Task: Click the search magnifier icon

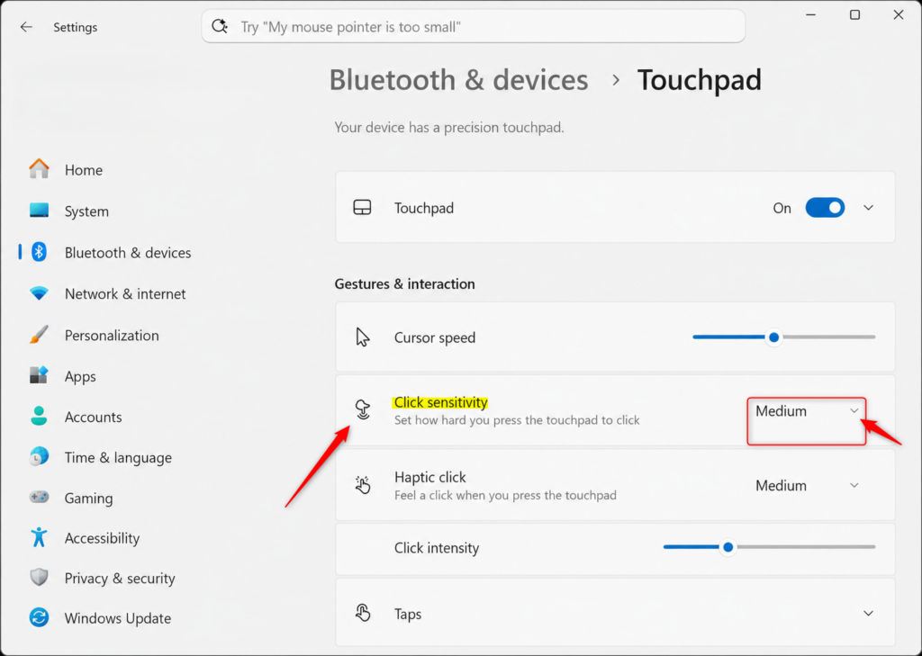Action: pyautogui.click(x=220, y=26)
